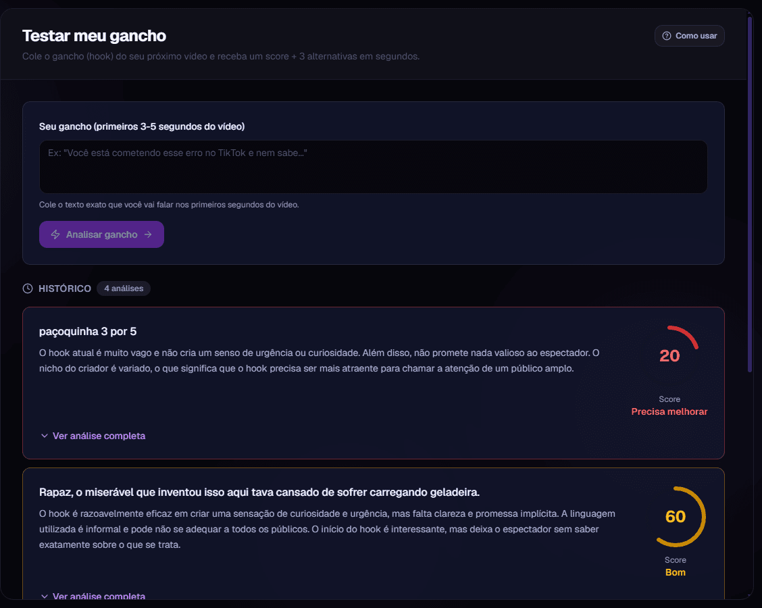The width and height of the screenshot is (762, 608).
Task: Click the clock icon beside HISTÓRICO
Action: pos(28,288)
